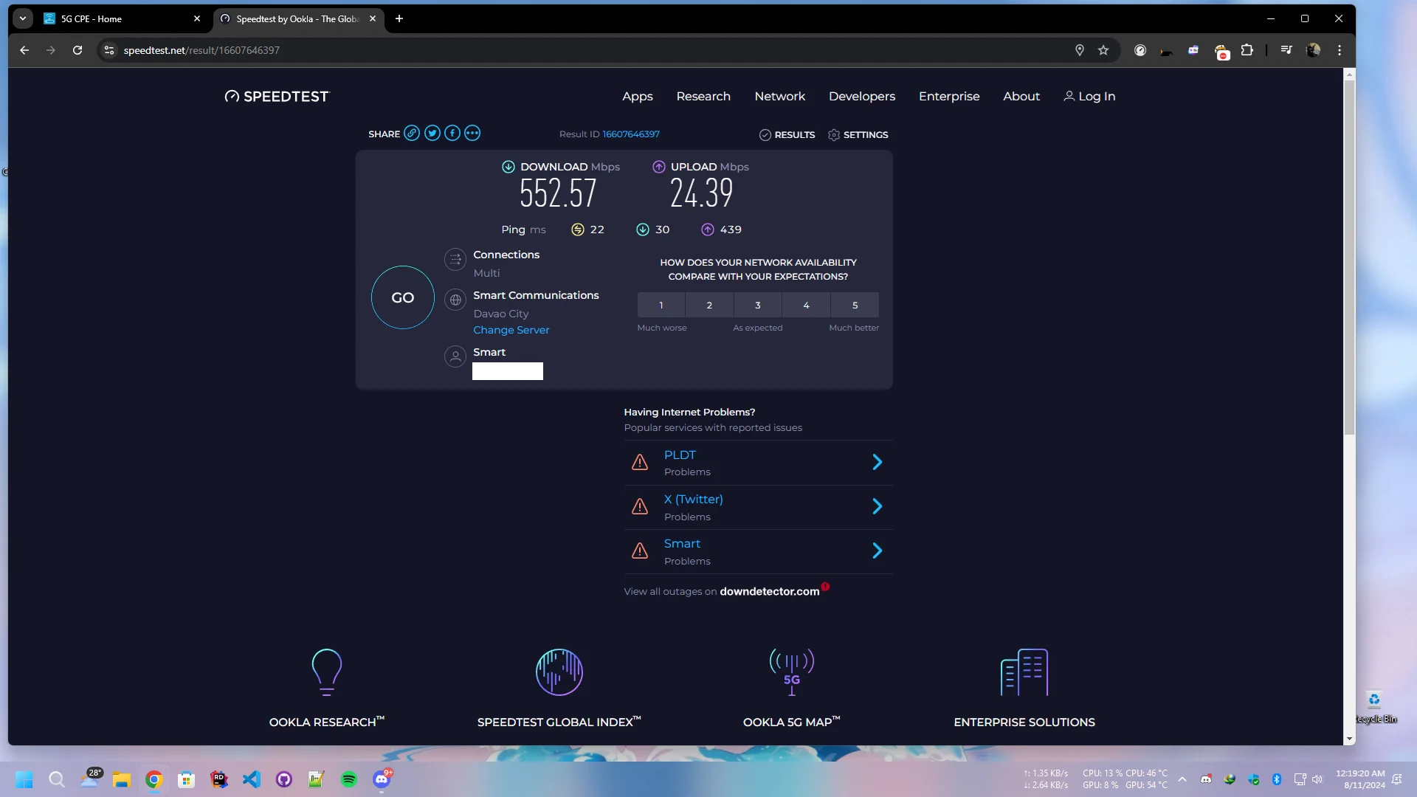Viewport: 1417px width, 797px height.
Task: Open Discord from taskbar
Action: click(382, 779)
